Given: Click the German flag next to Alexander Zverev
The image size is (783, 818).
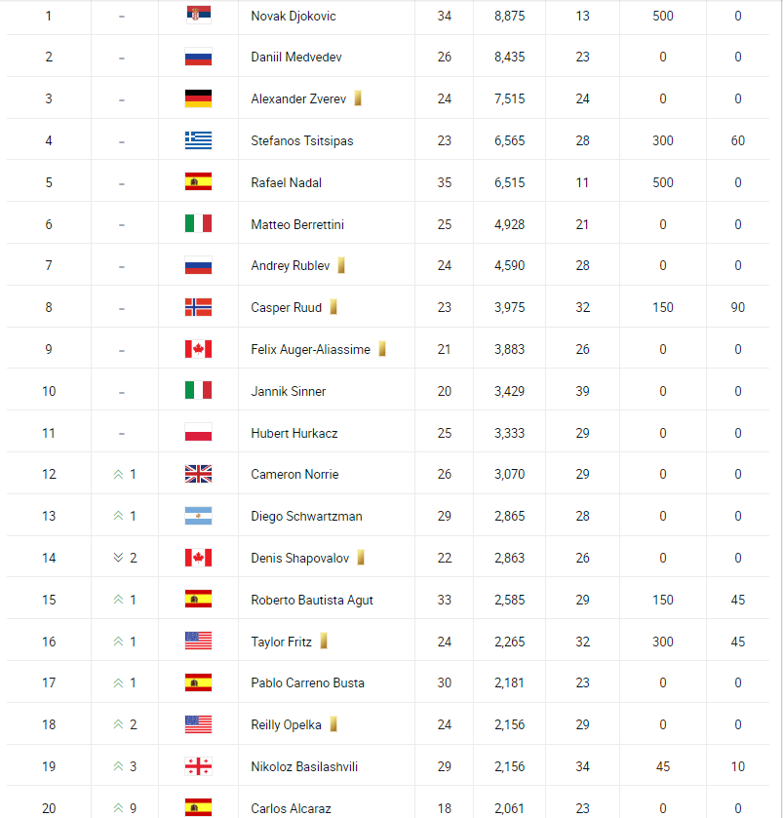Looking at the screenshot, I should [x=198, y=98].
